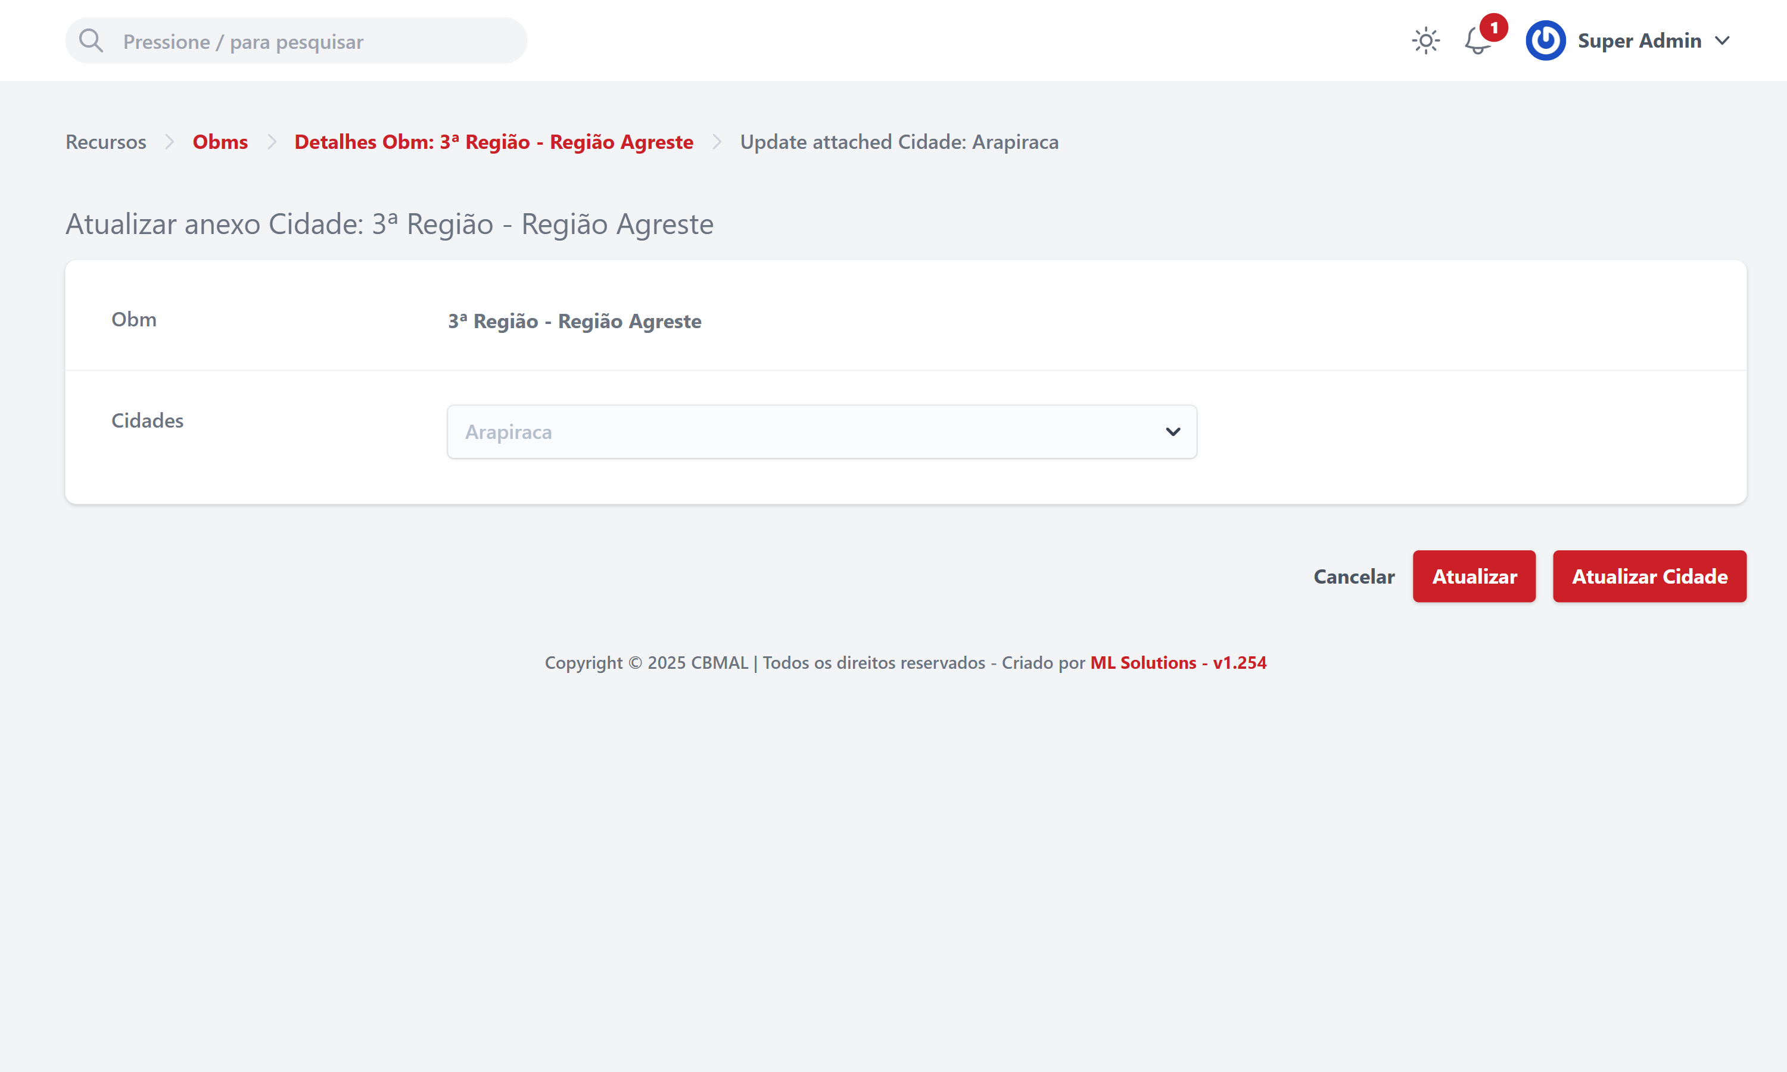Click the Recursos breadcrumb item
The width and height of the screenshot is (1787, 1072).
(x=106, y=142)
